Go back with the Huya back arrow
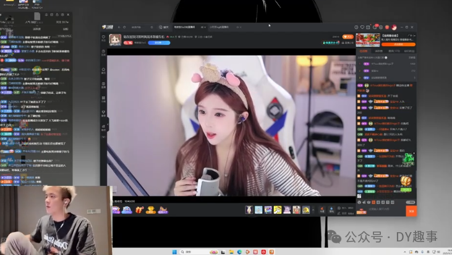Screen dimensions: 452x255 [119, 27]
